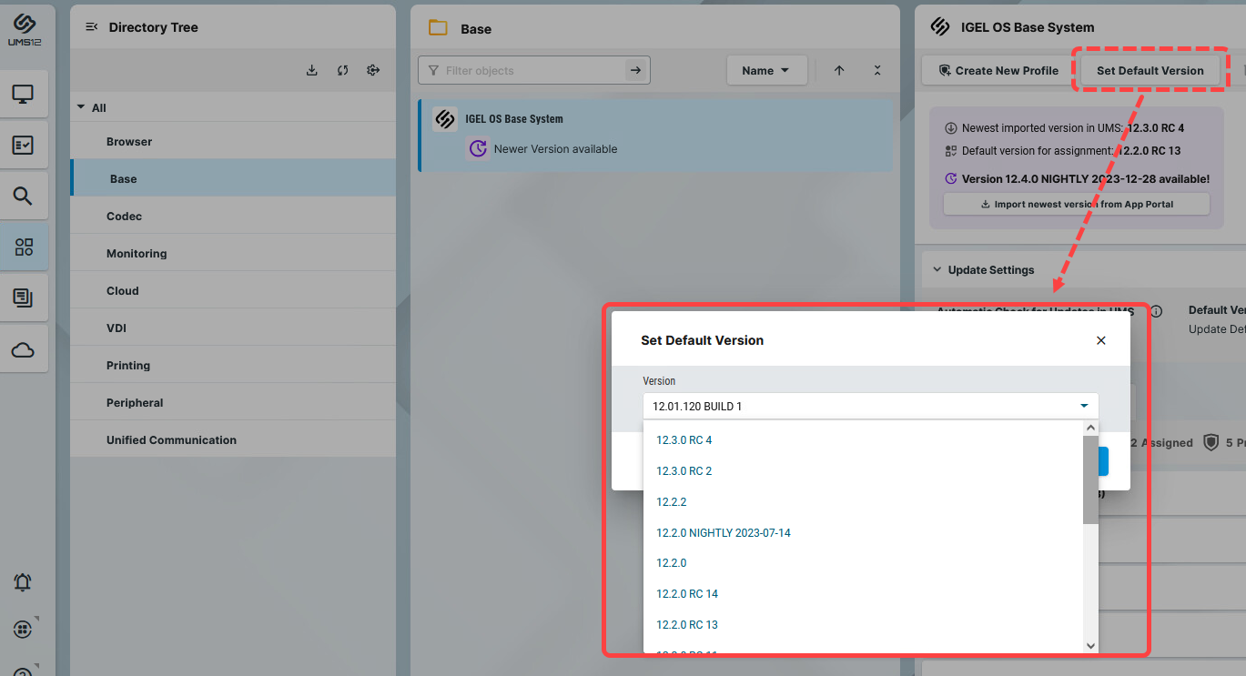This screenshot has width=1246, height=676.
Task: Collapse the object list with the collapse icon
Action: coord(876,69)
